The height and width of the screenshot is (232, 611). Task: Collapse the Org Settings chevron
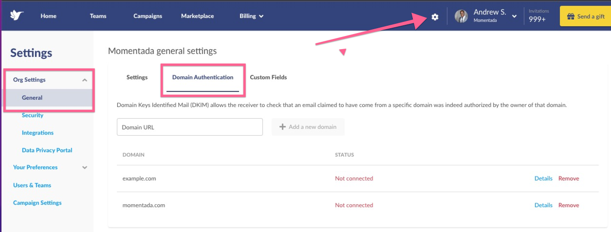click(x=85, y=80)
